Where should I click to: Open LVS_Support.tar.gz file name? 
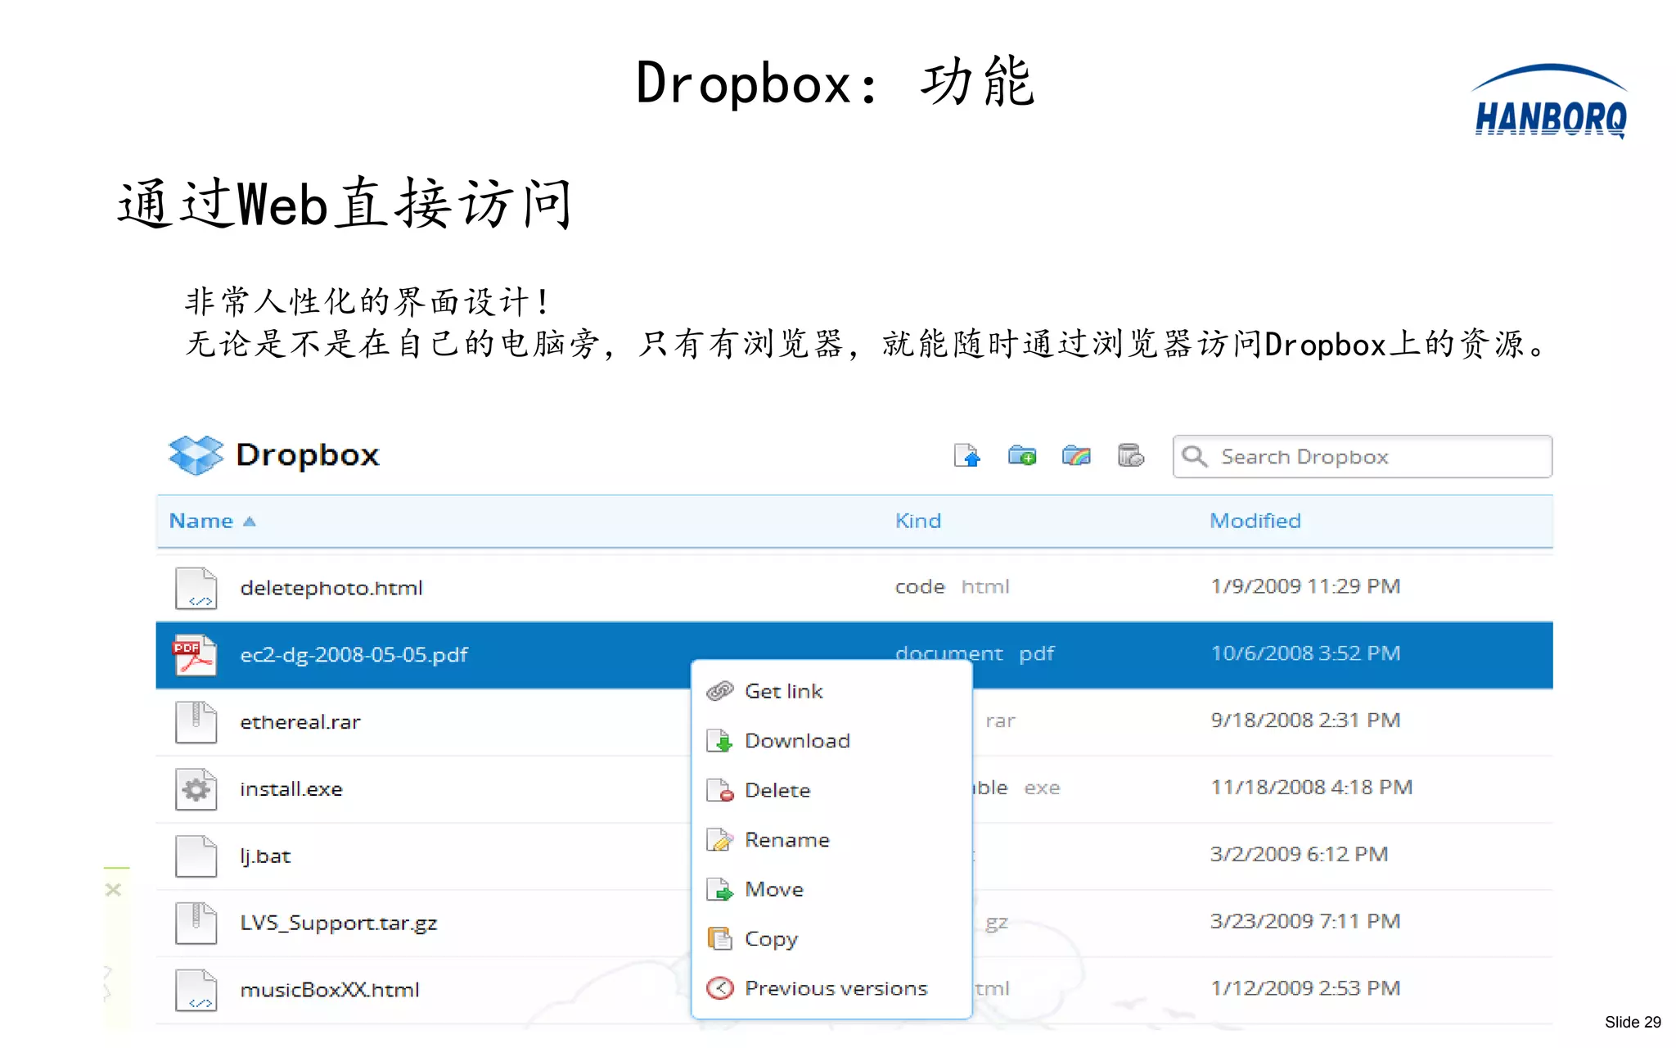(x=339, y=924)
